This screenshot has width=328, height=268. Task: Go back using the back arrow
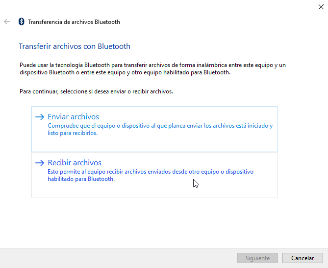coord(7,22)
